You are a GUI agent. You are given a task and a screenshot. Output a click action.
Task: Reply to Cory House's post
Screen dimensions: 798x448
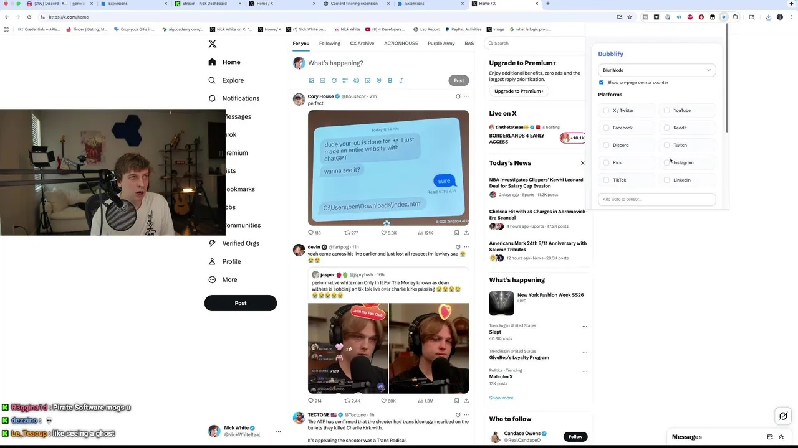(x=314, y=233)
